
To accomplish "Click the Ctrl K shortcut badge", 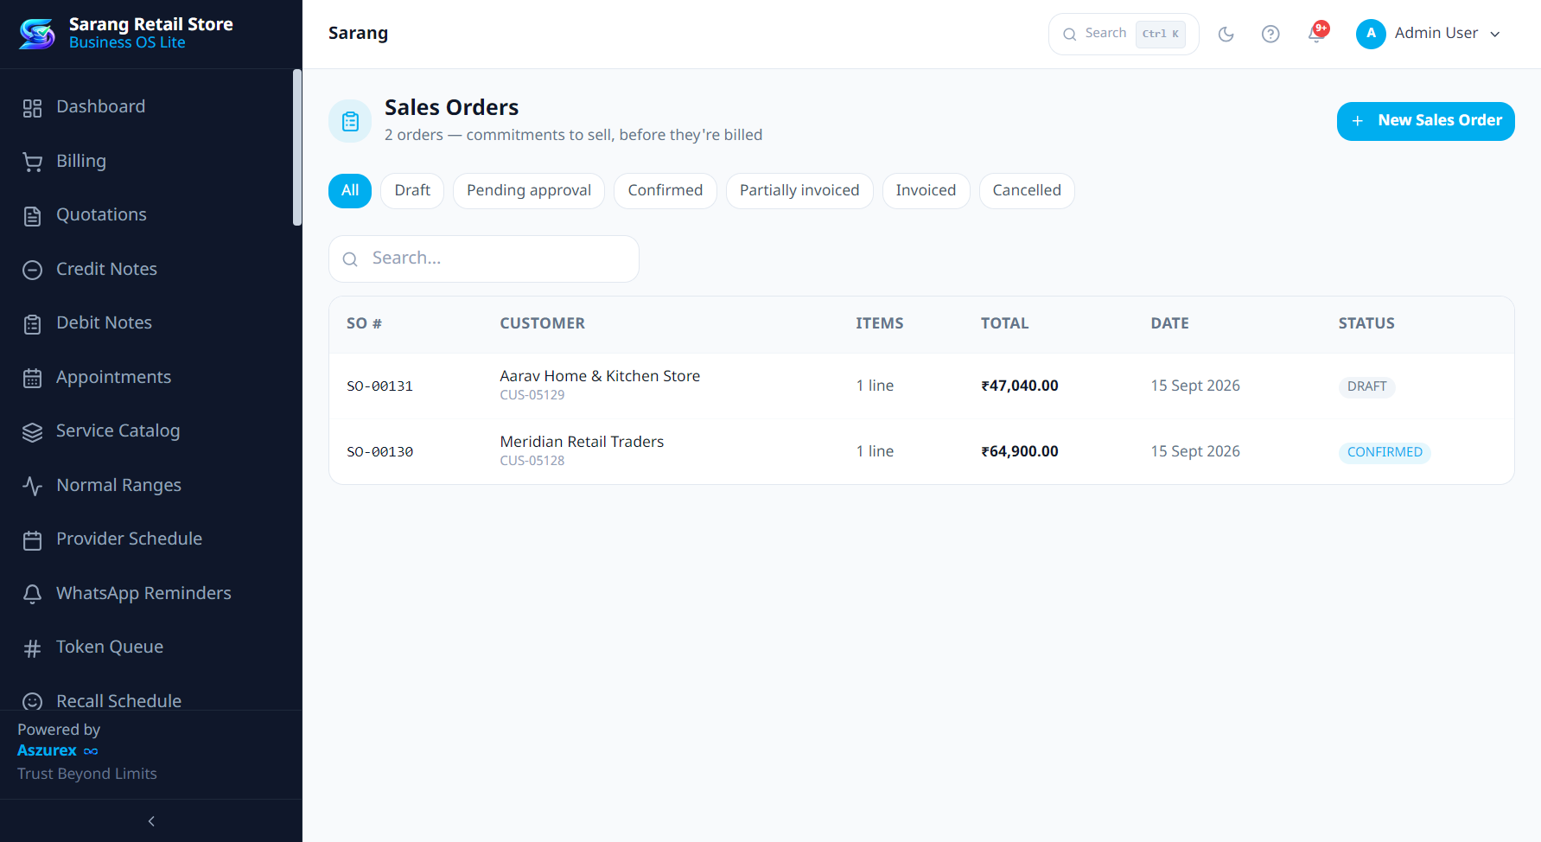I will tap(1160, 35).
